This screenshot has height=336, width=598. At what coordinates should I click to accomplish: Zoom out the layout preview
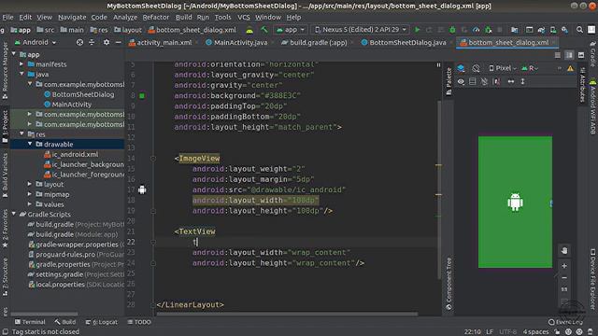click(564, 278)
